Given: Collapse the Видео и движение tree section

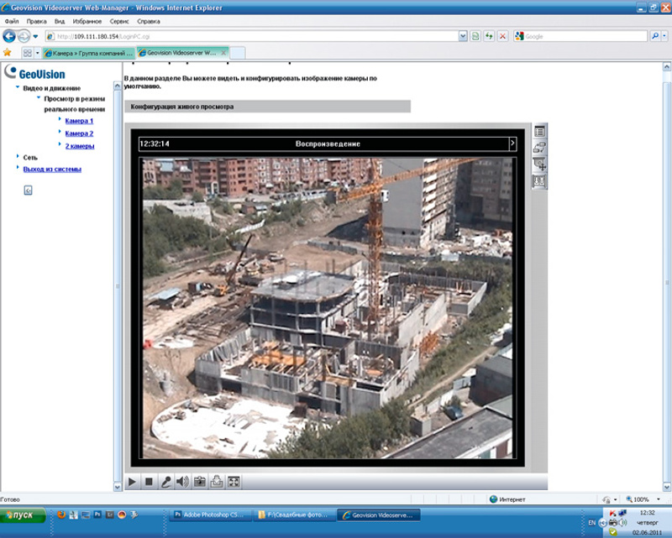Looking at the screenshot, I should 18,87.
